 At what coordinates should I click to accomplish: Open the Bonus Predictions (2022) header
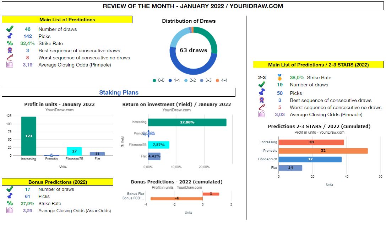(x=58, y=181)
